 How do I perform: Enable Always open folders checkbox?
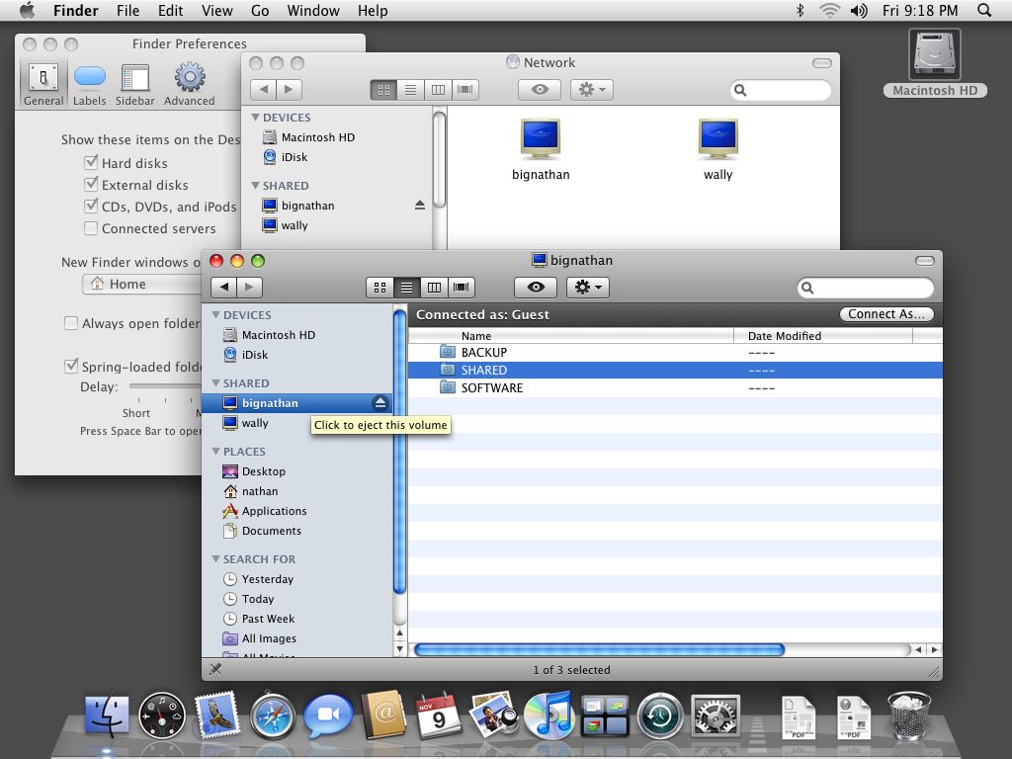click(71, 323)
